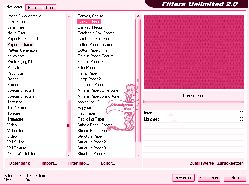Select Lens Effects category
This screenshot has height=185, width=249.
[x=18, y=22]
